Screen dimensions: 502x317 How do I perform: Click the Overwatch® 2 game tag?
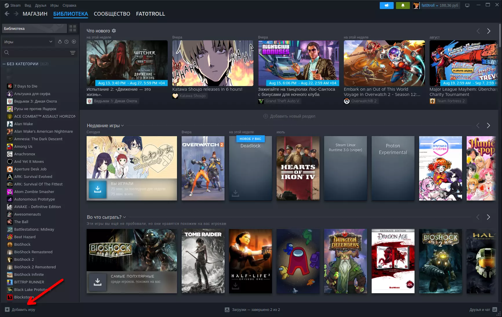tap(361, 101)
